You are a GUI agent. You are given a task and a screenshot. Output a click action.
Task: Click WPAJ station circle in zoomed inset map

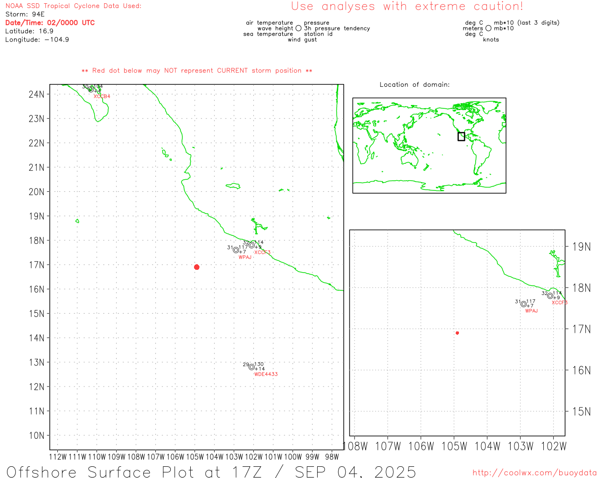pyautogui.click(x=523, y=304)
